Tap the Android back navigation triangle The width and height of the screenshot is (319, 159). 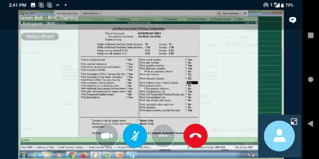click(311, 124)
